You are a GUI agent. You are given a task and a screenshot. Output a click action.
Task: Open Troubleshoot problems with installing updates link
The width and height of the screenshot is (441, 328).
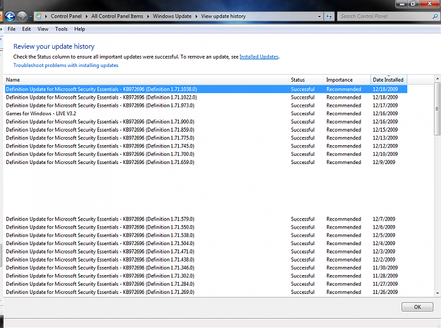pyautogui.click(x=66, y=65)
